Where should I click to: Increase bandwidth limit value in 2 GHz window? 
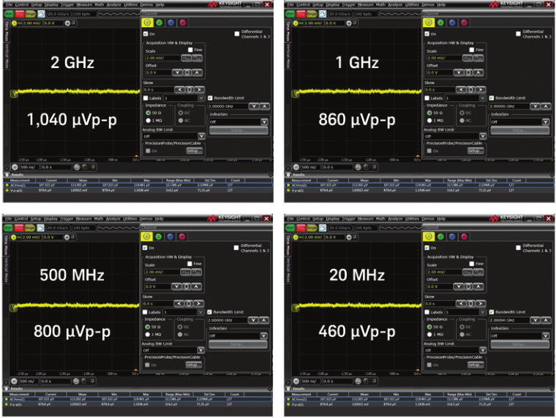265,106
